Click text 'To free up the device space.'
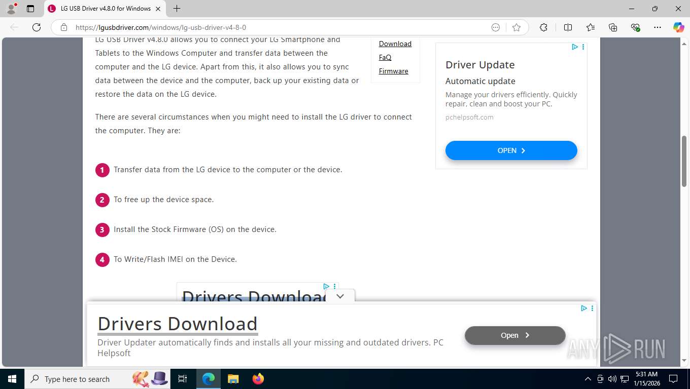The height and width of the screenshot is (389, 690). [163, 200]
